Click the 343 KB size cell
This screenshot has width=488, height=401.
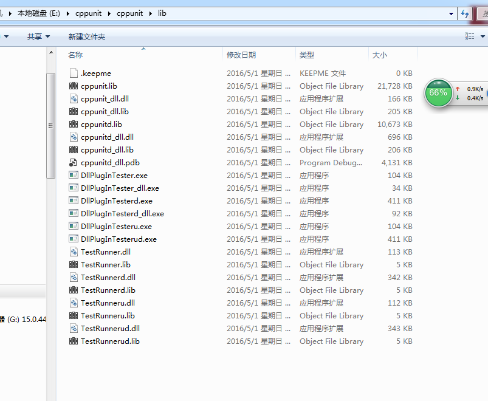click(x=400, y=328)
